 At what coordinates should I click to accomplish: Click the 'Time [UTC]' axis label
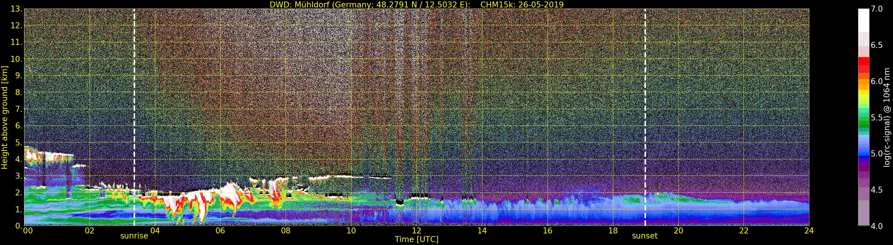pos(417,239)
